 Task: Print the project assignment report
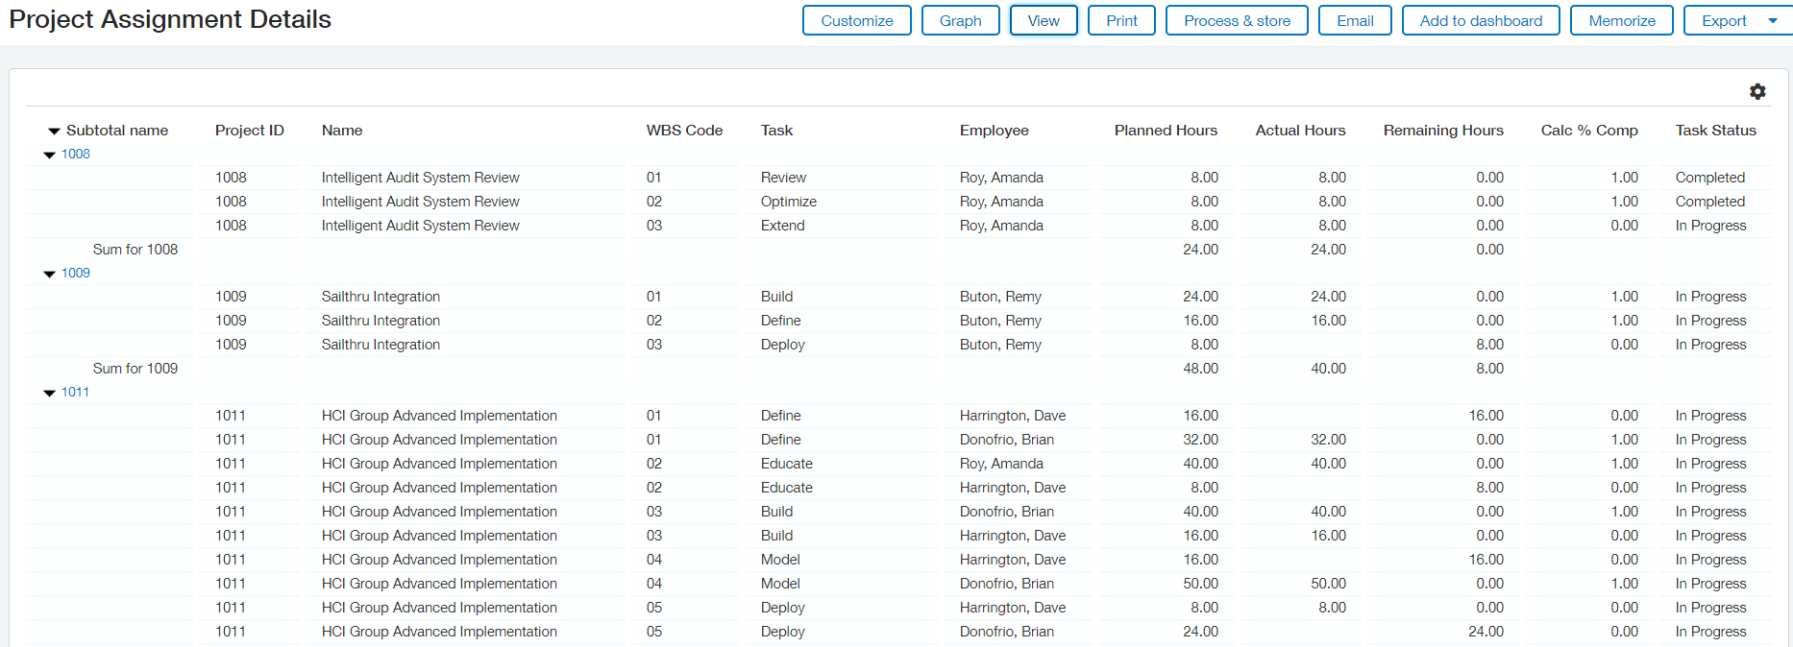point(1121,20)
